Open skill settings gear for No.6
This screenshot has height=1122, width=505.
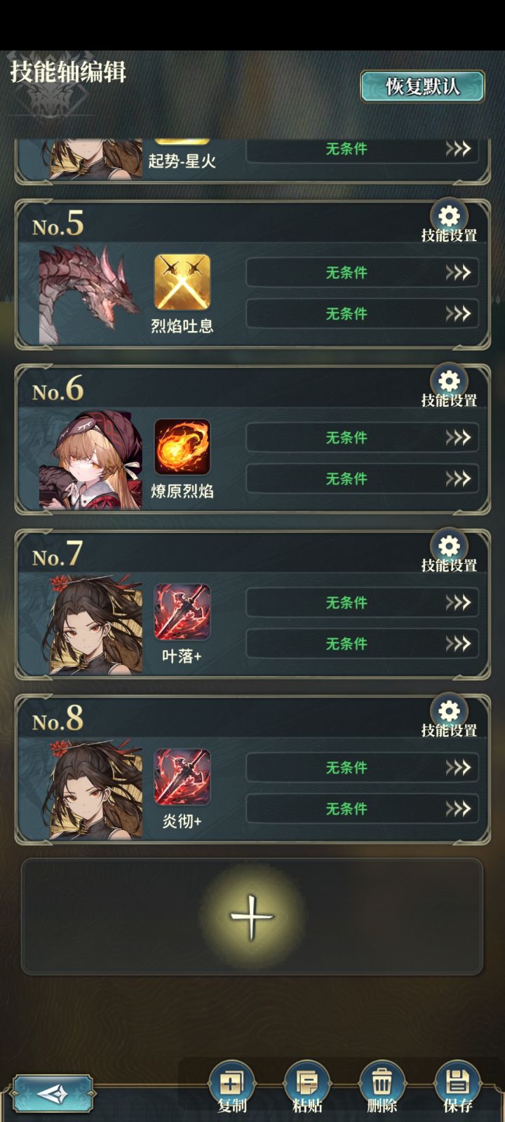(449, 381)
